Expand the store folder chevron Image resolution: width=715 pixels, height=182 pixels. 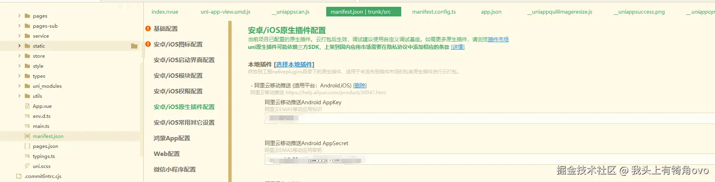pyautogui.click(x=19, y=56)
